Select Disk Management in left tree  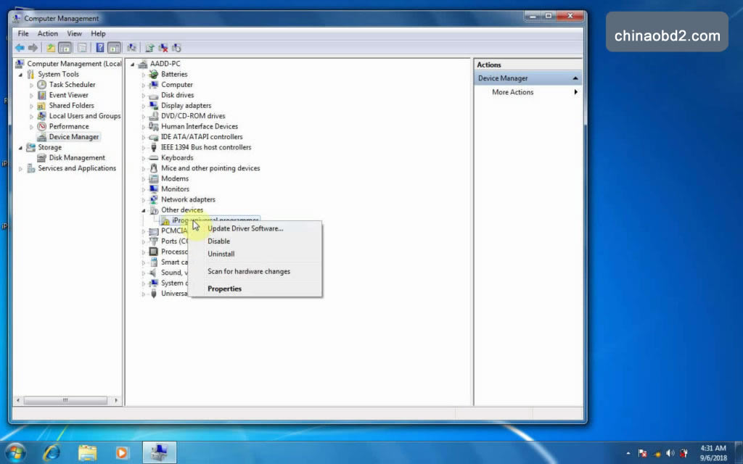(x=77, y=157)
